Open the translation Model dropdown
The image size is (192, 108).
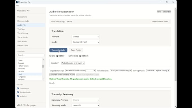click(86, 42)
